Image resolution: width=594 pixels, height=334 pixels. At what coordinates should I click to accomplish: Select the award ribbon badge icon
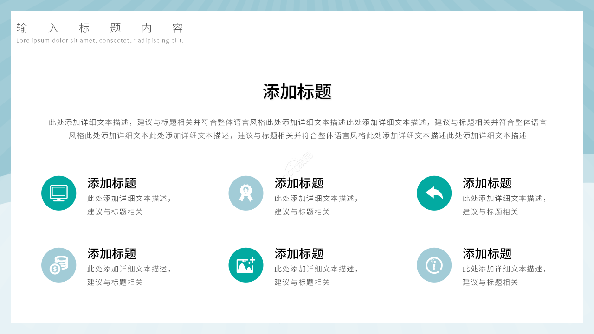pos(246,193)
